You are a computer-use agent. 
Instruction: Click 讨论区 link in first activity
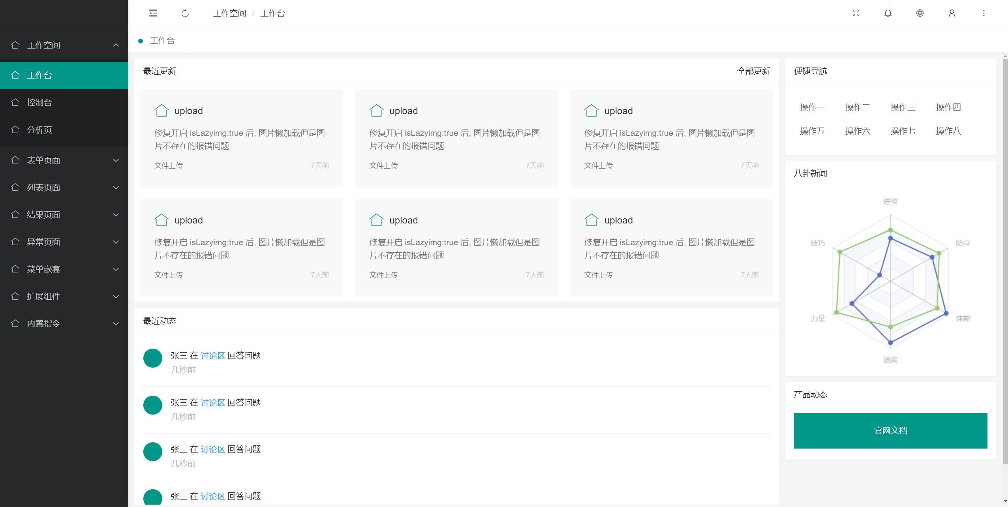(212, 355)
